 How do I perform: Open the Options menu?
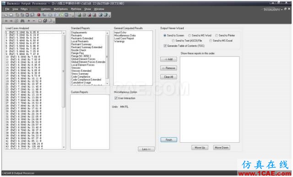click(x=46, y=9)
